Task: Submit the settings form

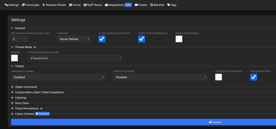Action: coord(143,122)
